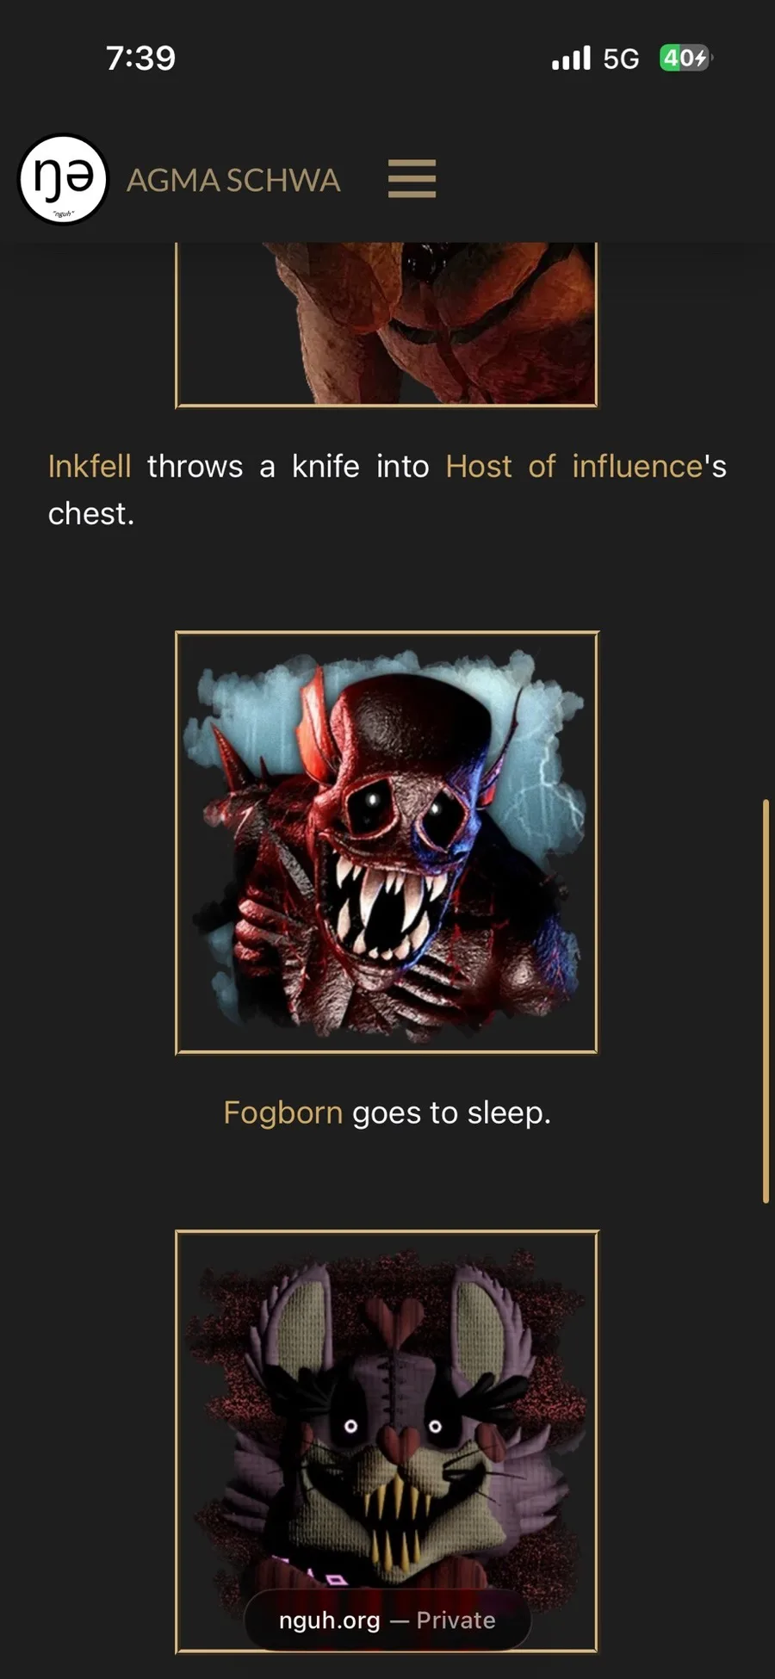
Task: Tap the nguh.org address pill
Action: click(x=387, y=1620)
